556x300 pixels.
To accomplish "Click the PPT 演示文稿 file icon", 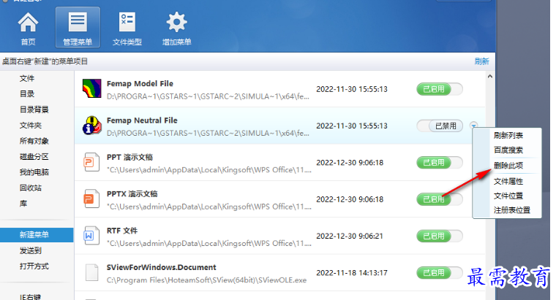I will pyautogui.click(x=91, y=162).
